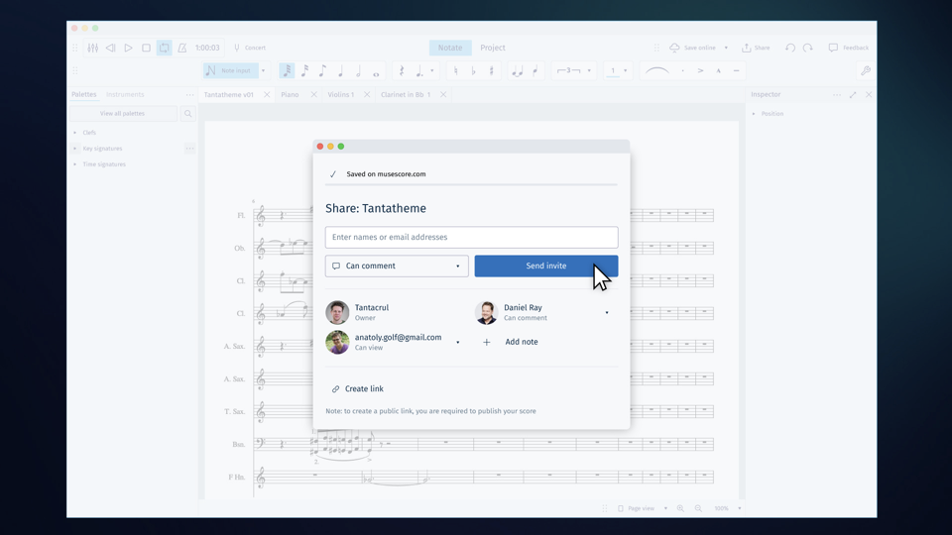The width and height of the screenshot is (952, 535).
Task: Add marcato articulation
Action: 718,71
